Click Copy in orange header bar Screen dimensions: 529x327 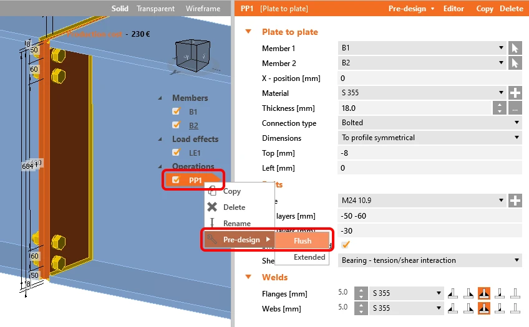pos(485,9)
